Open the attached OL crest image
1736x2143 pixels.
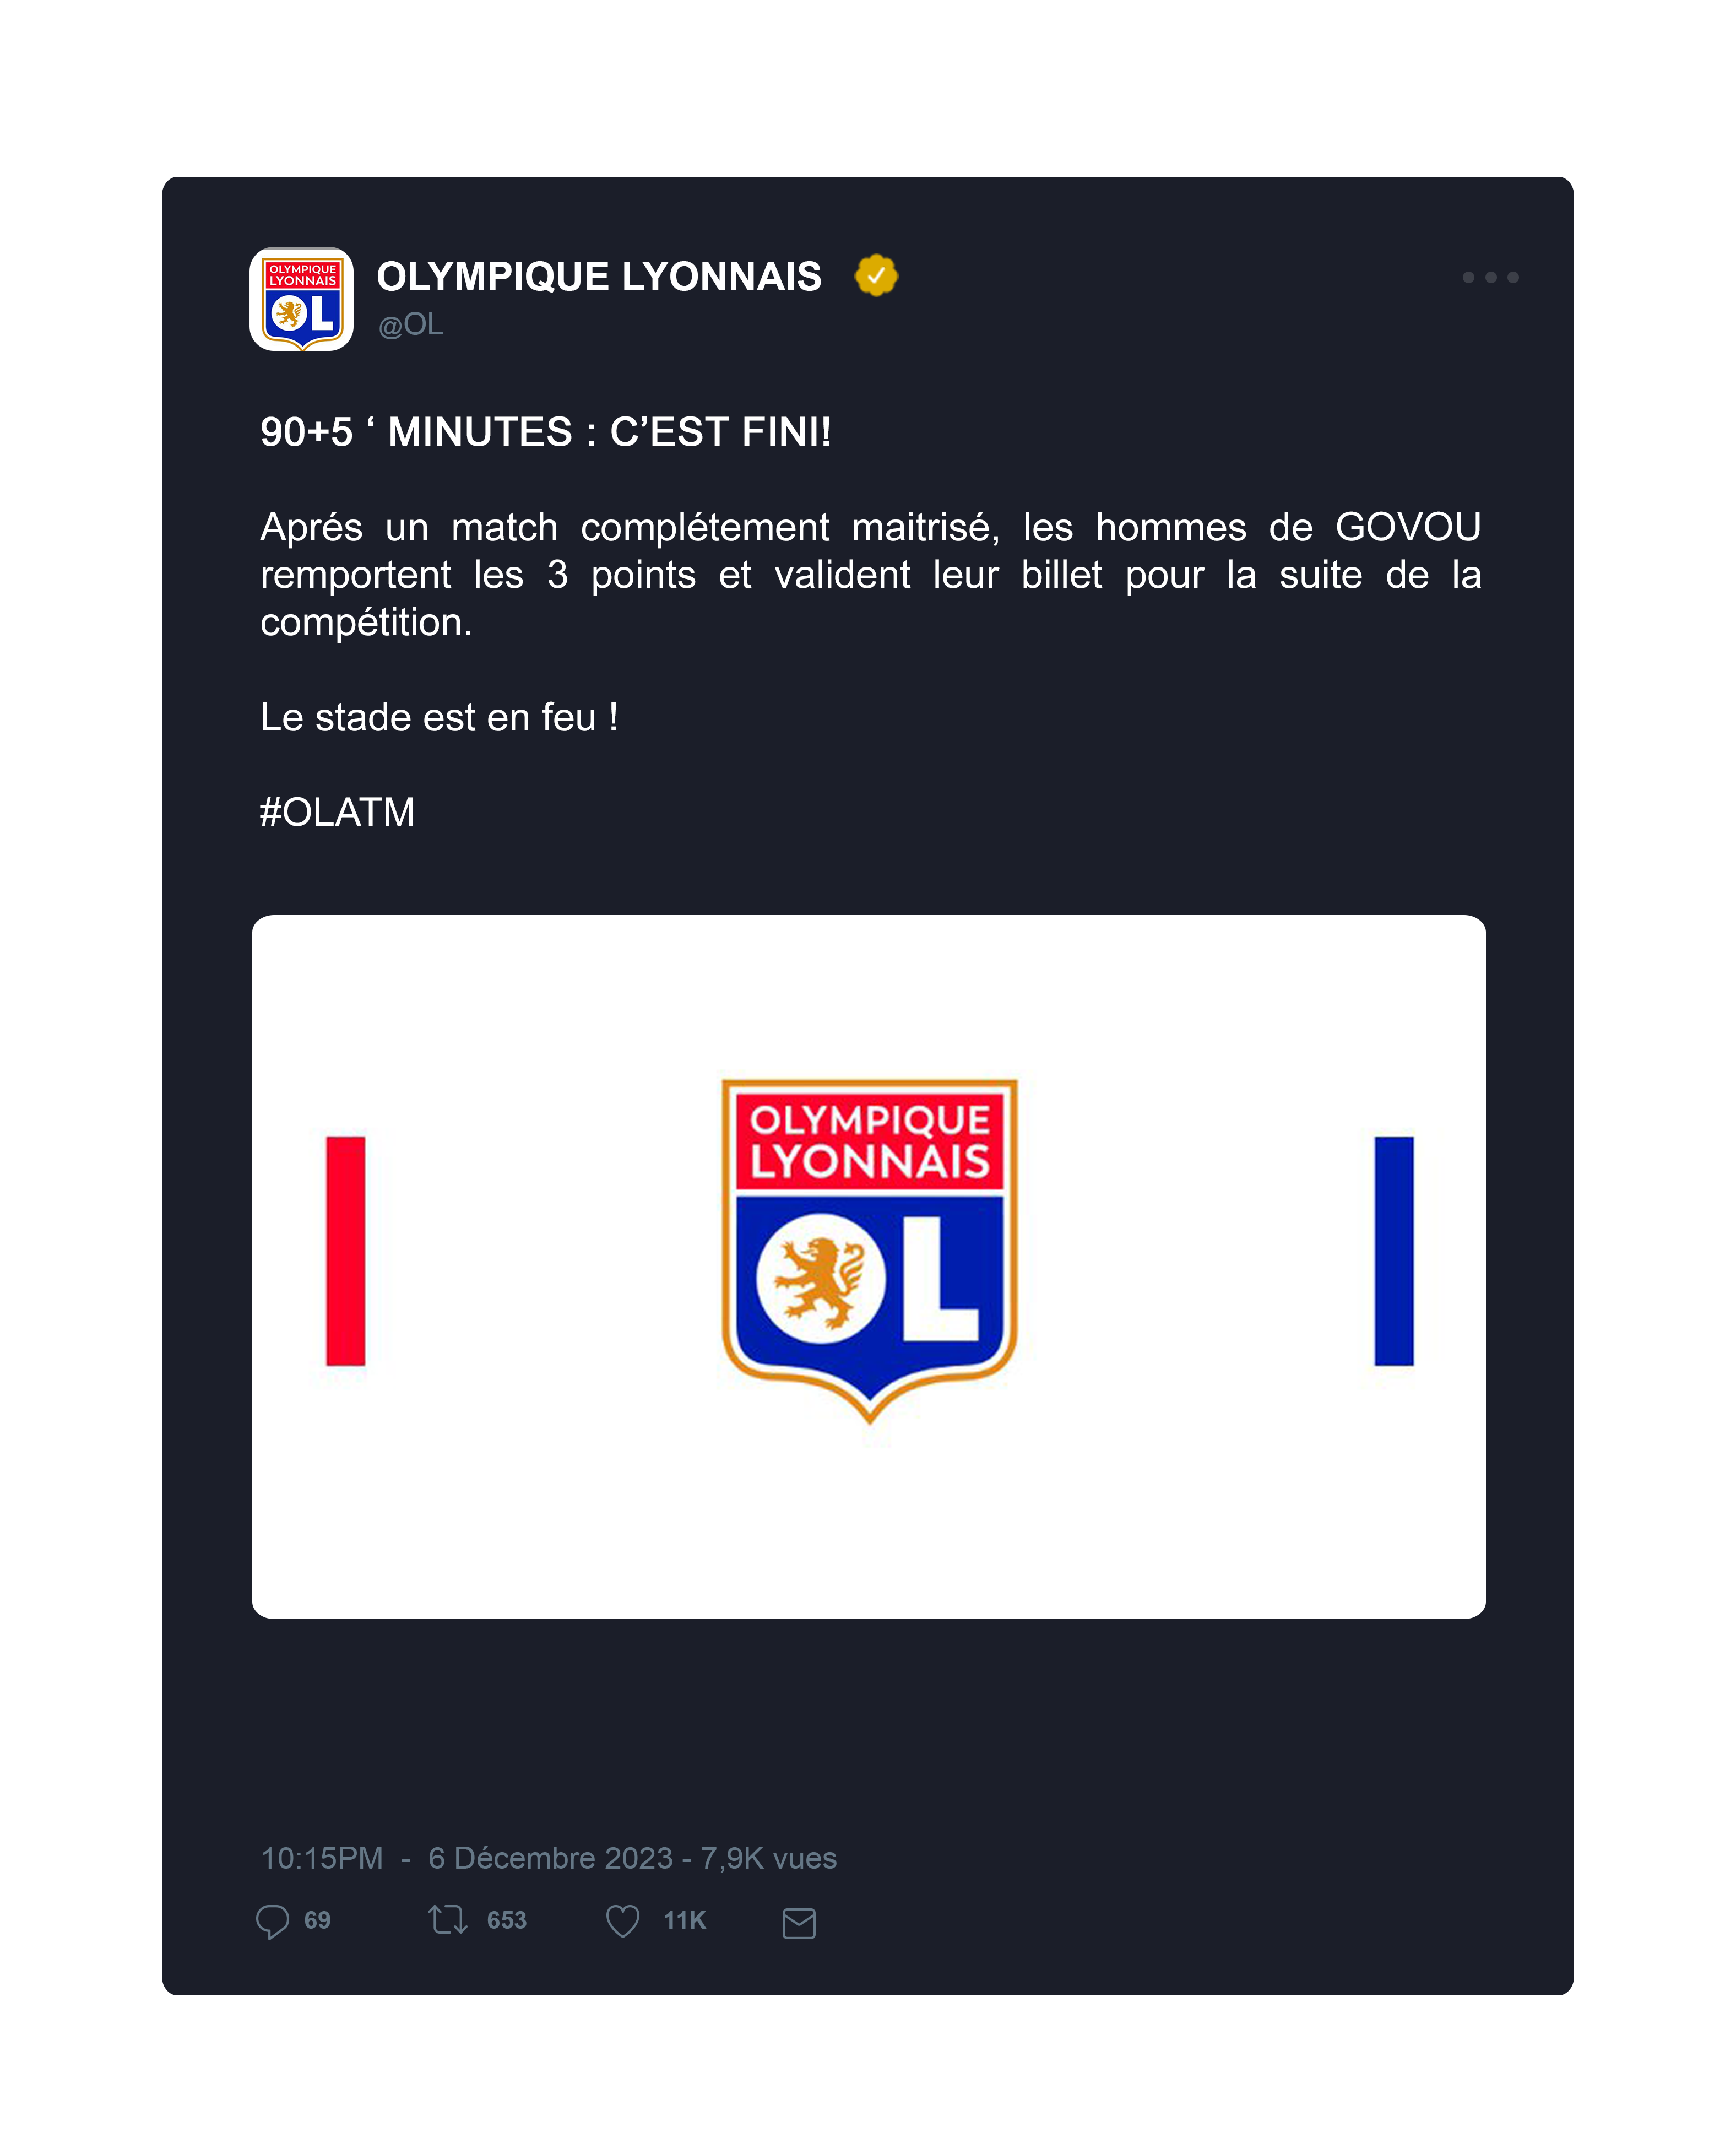click(868, 1266)
